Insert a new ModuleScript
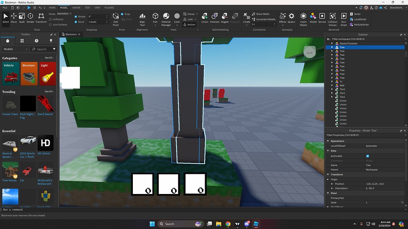This screenshot has height=229, width=408. pos(360,25)
